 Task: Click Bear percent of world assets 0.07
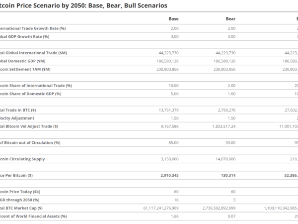[231, 216]
